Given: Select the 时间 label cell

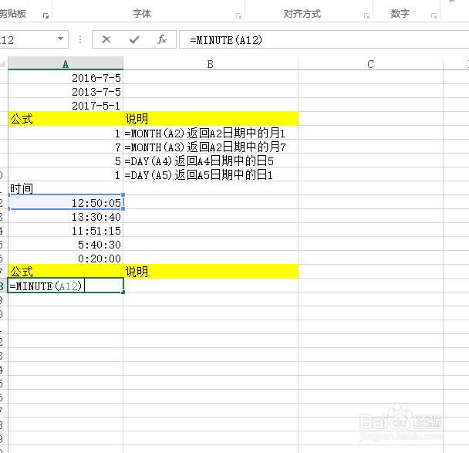Looking at the screenshot, I should [x=66, y=188].
